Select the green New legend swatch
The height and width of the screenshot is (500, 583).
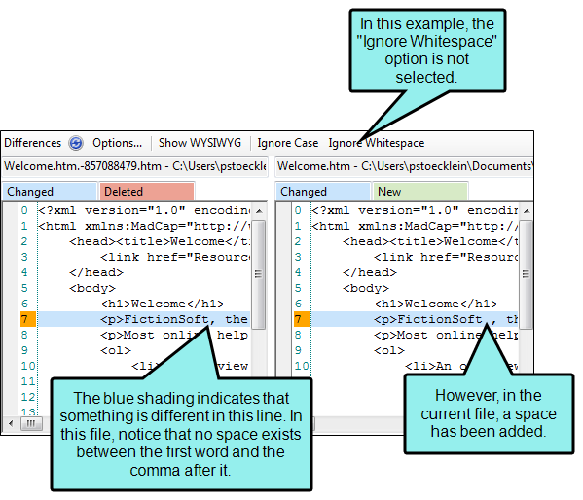point(420,192)
